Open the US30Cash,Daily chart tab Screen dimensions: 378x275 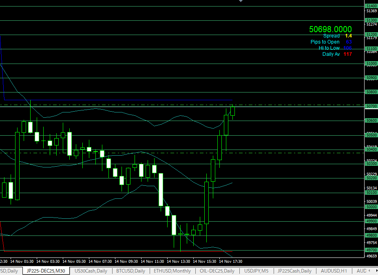[x=91, y=271]
